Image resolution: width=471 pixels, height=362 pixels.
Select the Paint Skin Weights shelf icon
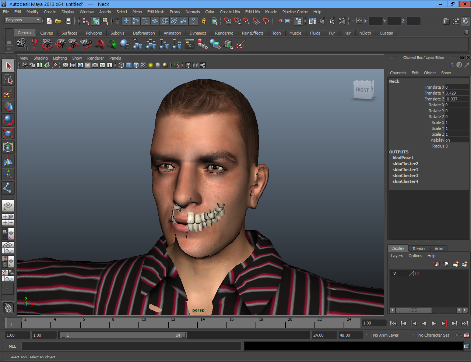click(x=240, y=45)
